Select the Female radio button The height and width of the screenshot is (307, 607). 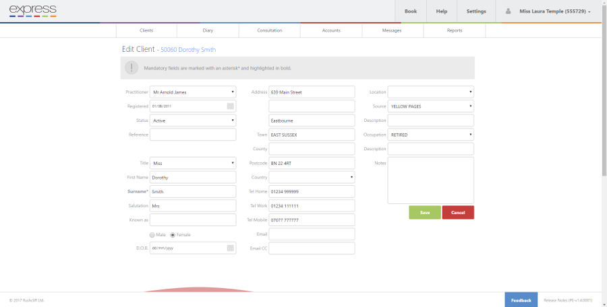point(173,235)
